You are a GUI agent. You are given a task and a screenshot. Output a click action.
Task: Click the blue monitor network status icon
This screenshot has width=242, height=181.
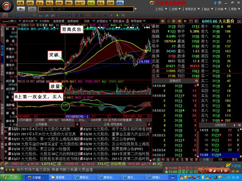[215, 2]
